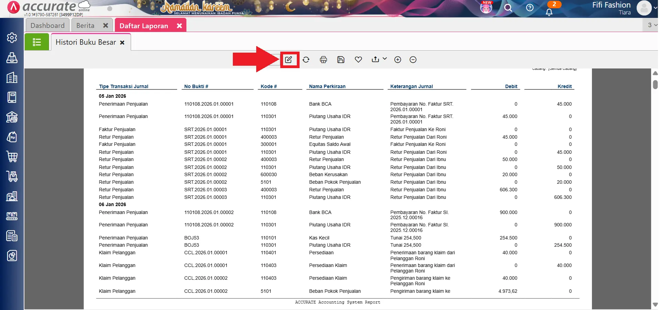Zoom out with the minus circle icon
This screenshot has height=310, width=660.
[413, 60]
